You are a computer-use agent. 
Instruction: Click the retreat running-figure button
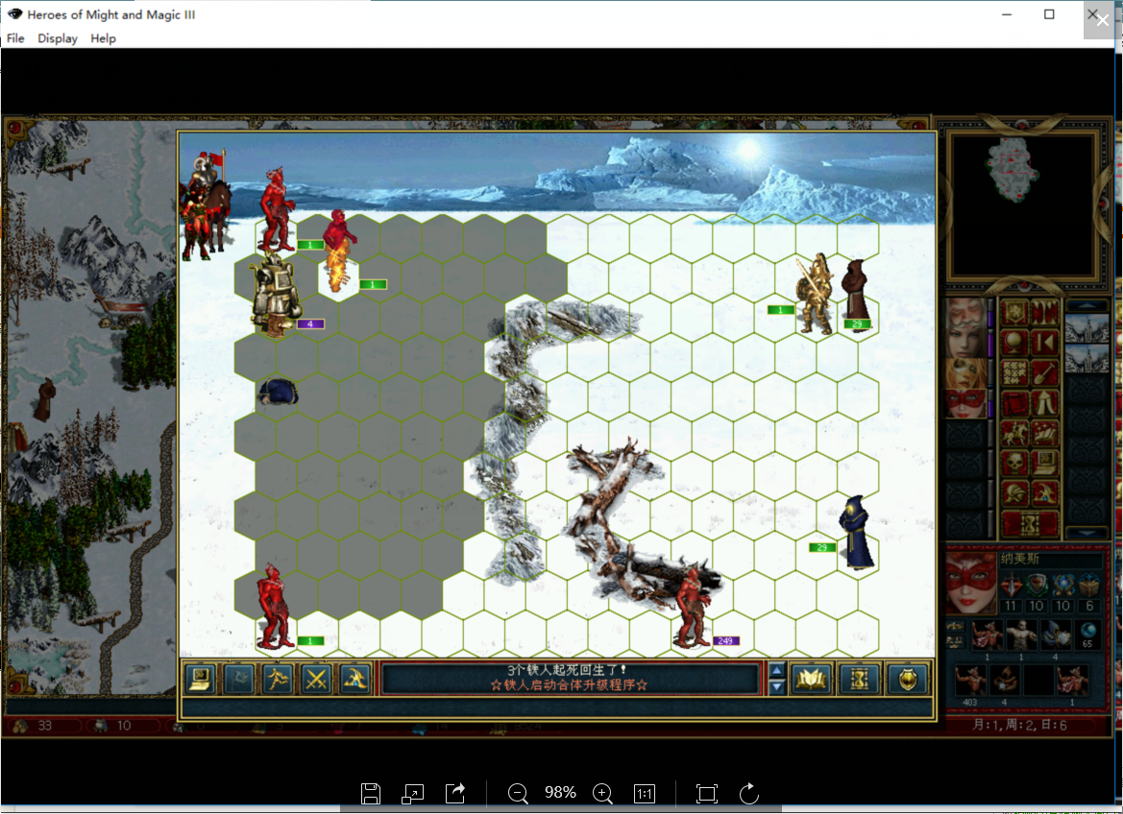click(x=278, y=679)
